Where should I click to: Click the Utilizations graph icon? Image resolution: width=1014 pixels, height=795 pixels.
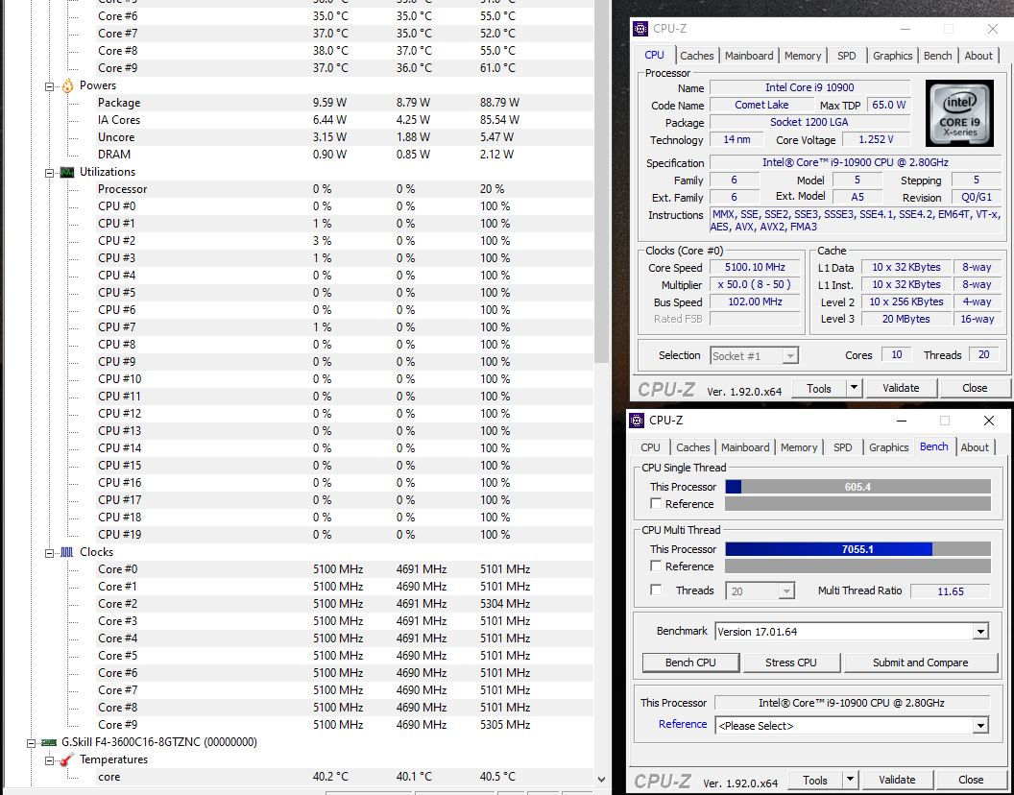click(x=68, y=172)
